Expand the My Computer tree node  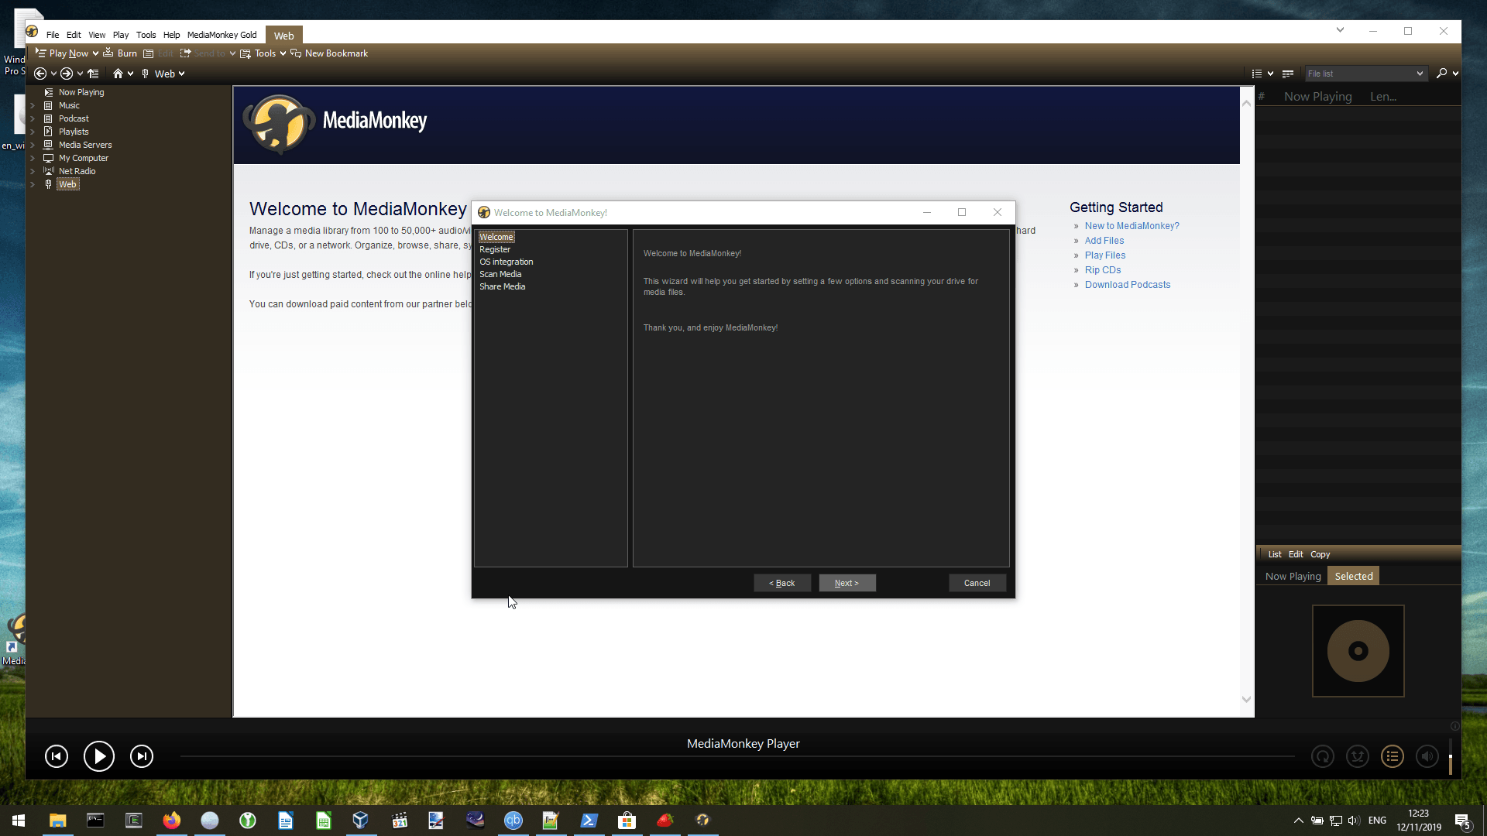(33, 158)
